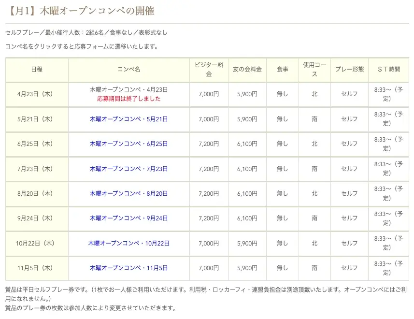Click the 応募期間は終了しました notice text
Viewport: 414px width, 319px height.
tap(128, 98)
